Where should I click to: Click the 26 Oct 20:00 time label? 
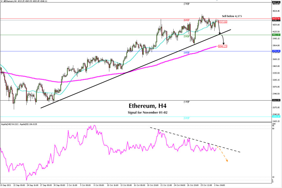(x=193, y=185)
